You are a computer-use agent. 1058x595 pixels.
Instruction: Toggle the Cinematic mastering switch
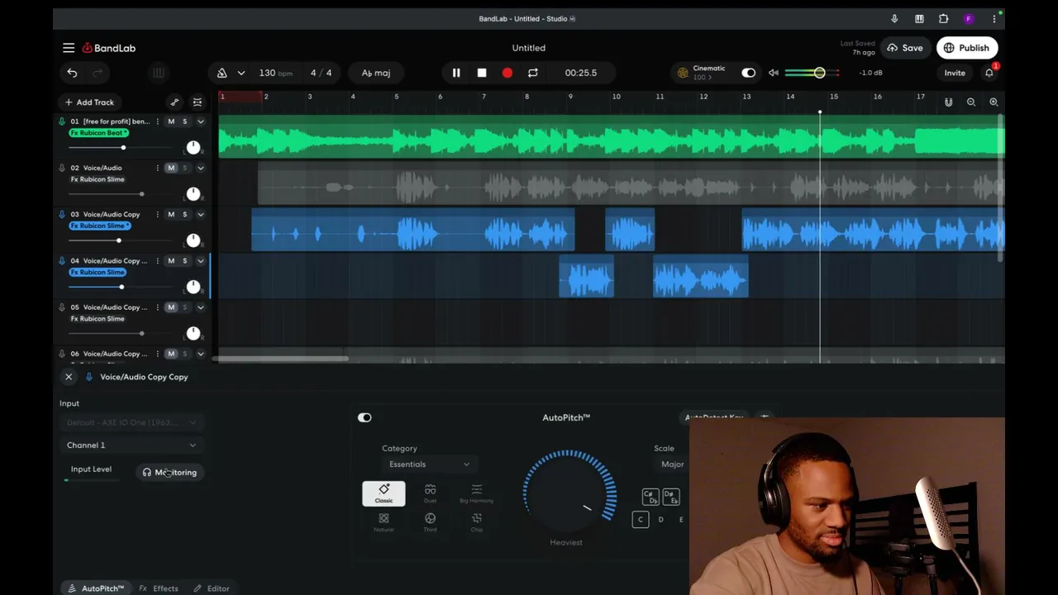pyautogui.click(x=748, y=73)
